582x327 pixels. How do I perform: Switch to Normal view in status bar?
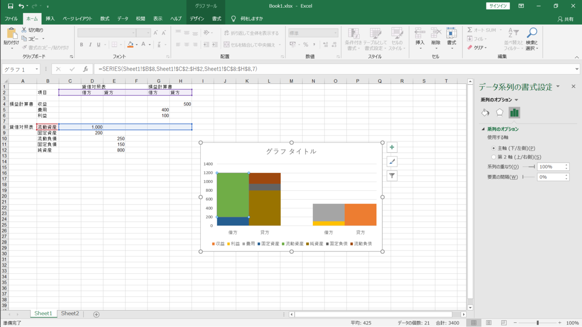point(474,323)
